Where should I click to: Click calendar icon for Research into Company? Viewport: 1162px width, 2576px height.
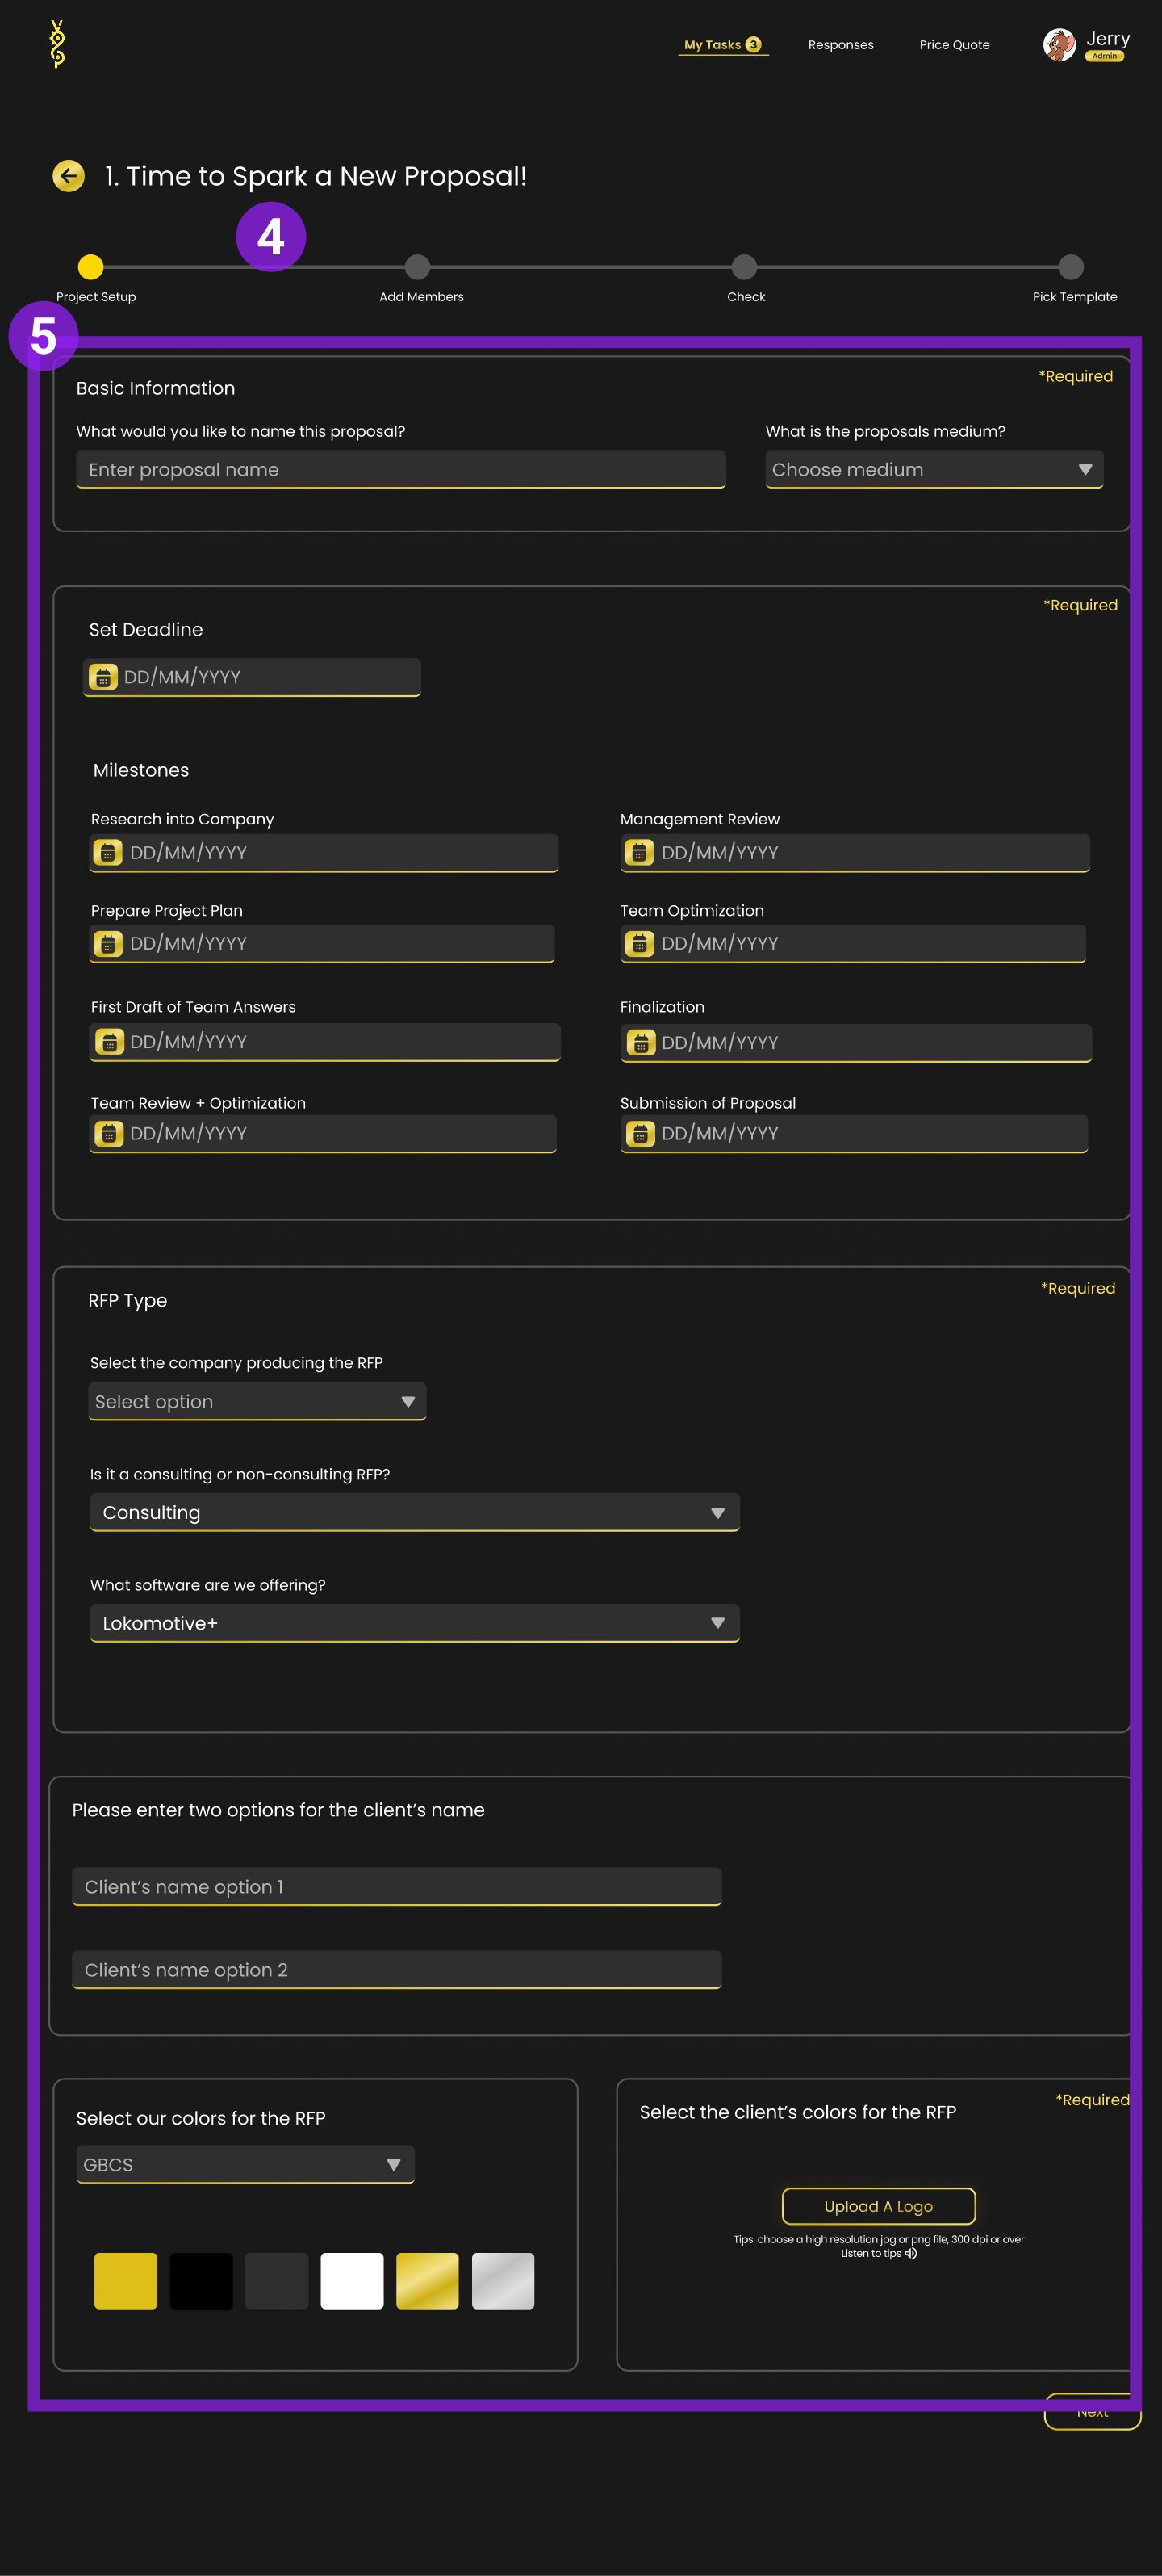(108, 852)
